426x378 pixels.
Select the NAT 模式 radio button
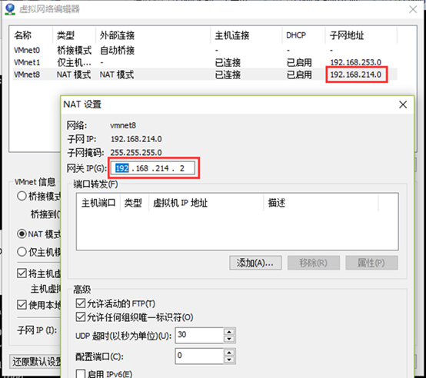[22, 234]
